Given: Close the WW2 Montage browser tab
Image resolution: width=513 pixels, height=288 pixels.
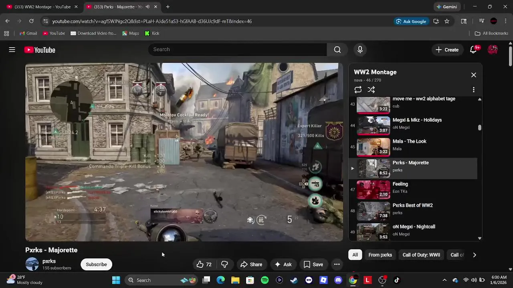Looking at the screenshot, I should pos(76,7).
